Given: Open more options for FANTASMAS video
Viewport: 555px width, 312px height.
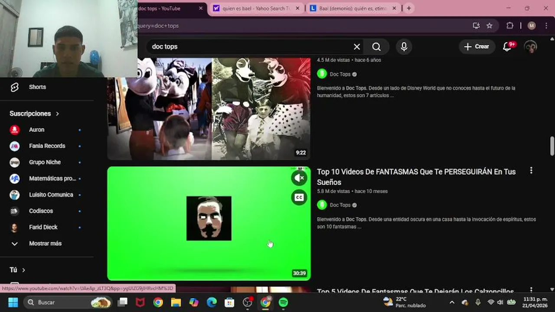Looking at the screenshot, I should coord(531,171).
